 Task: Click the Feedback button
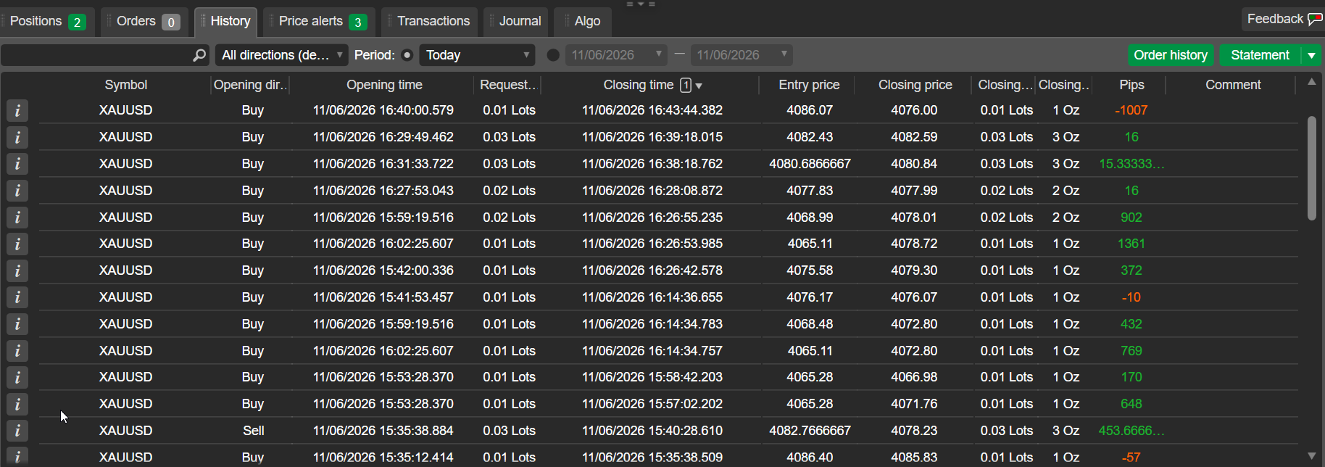click(x=1283, y=20)
